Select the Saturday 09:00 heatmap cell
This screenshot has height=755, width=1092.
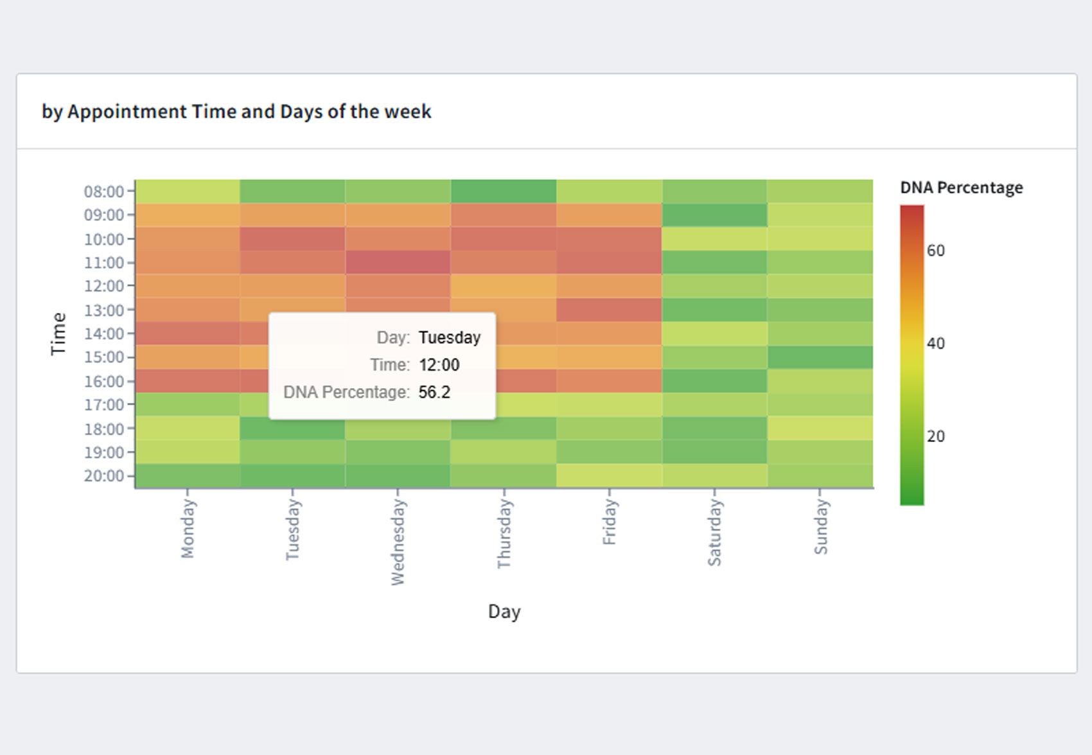click(x=714, y=215)
